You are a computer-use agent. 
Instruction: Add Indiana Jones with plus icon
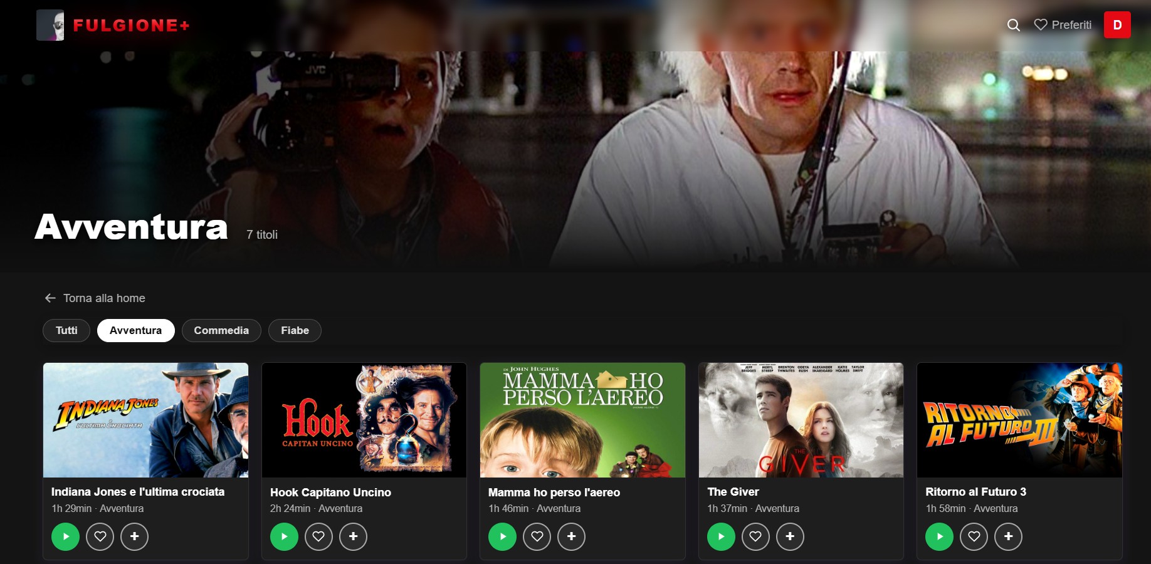coord(134,536)
